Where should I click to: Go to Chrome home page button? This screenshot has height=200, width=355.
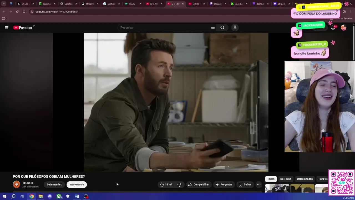click(24, 12)
